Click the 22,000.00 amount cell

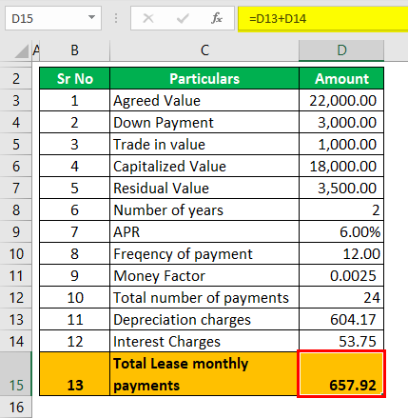tap(341, 100)
